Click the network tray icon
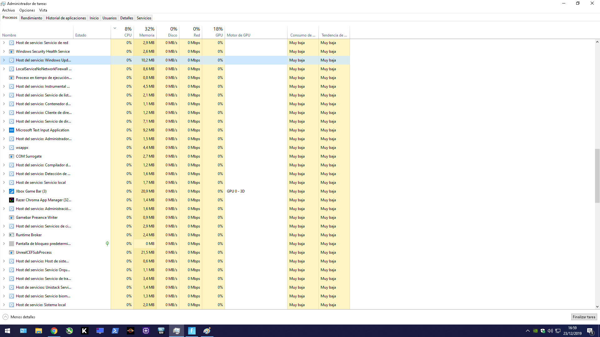600x337 pixels. coord(558,331)
